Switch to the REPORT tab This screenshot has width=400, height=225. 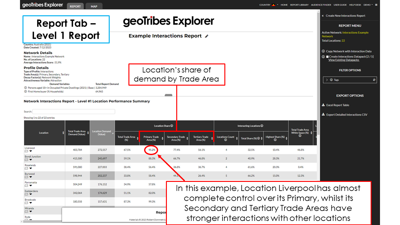point(75,6)
